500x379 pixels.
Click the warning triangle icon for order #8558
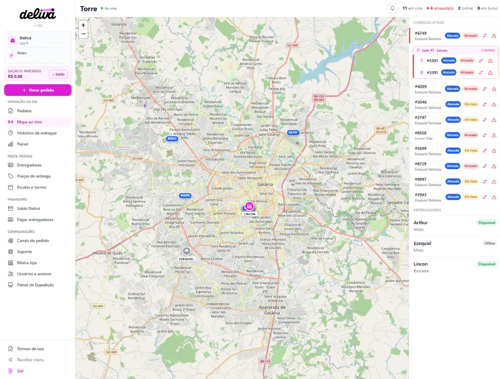[494, 135]
